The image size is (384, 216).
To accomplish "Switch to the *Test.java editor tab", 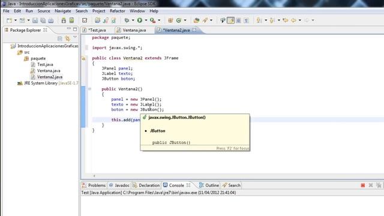I will tap(97, 30).
